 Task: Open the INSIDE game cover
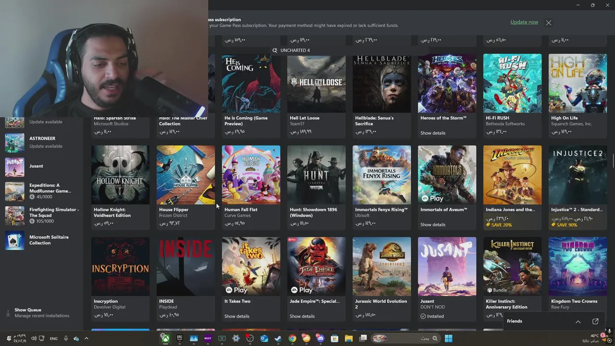tap(186, 267)
